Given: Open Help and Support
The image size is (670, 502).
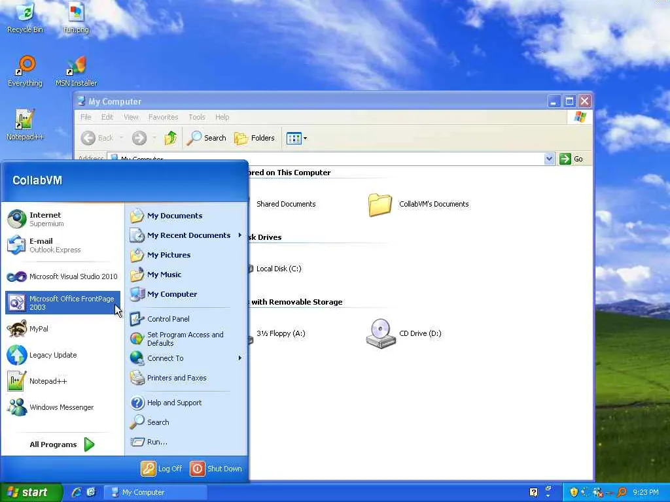Looking at the screenshot, I should 186,403.
